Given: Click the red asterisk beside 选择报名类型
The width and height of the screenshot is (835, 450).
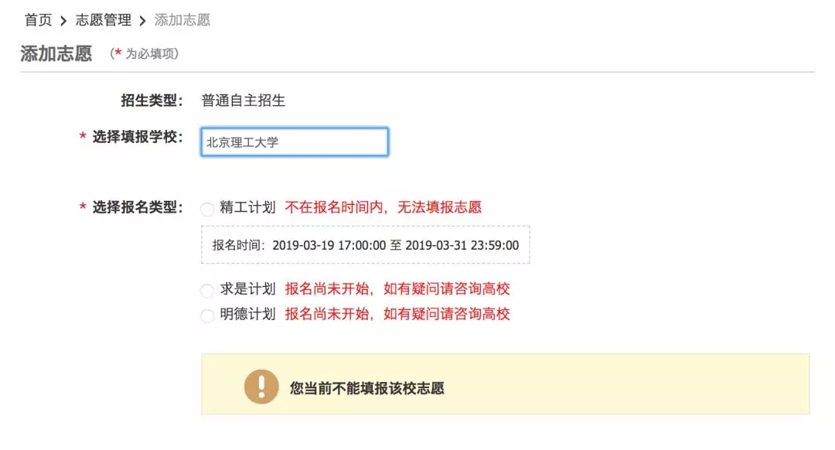Looking at the screenshot, I should tap(82, 207).
